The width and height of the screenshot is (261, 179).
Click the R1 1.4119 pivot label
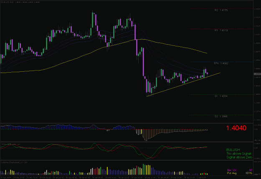pos(221,30)
